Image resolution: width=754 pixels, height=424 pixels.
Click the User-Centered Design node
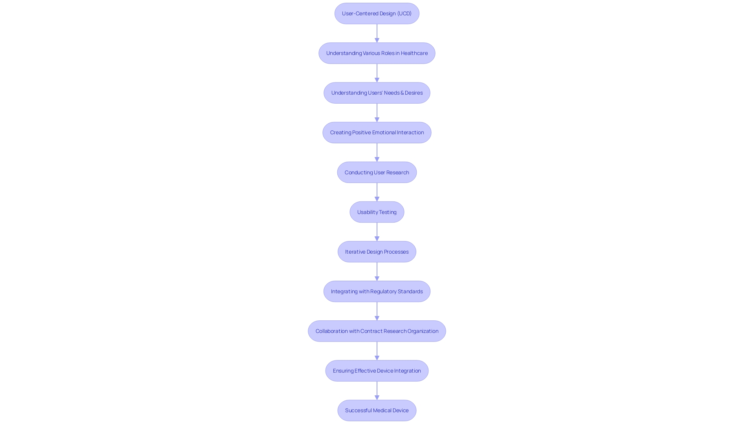point(377,13)
